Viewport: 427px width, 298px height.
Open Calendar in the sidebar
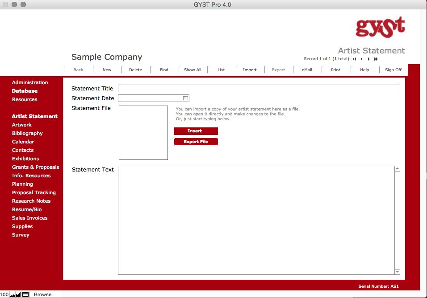(23, 142)
